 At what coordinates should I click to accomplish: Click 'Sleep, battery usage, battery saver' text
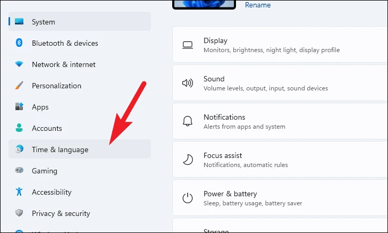[252, 203]
